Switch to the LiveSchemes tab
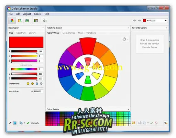This screenshot has height=138, width=176. click(x=69, y=33)
